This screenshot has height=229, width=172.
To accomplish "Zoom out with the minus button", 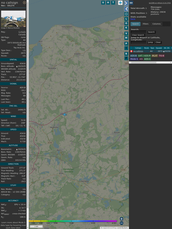I will tap(122, 223).
